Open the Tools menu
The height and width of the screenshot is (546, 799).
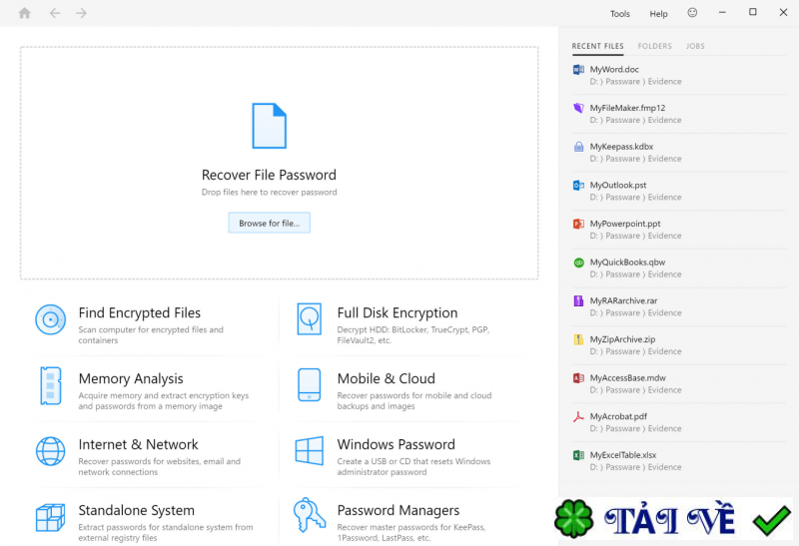click(620, 14)
